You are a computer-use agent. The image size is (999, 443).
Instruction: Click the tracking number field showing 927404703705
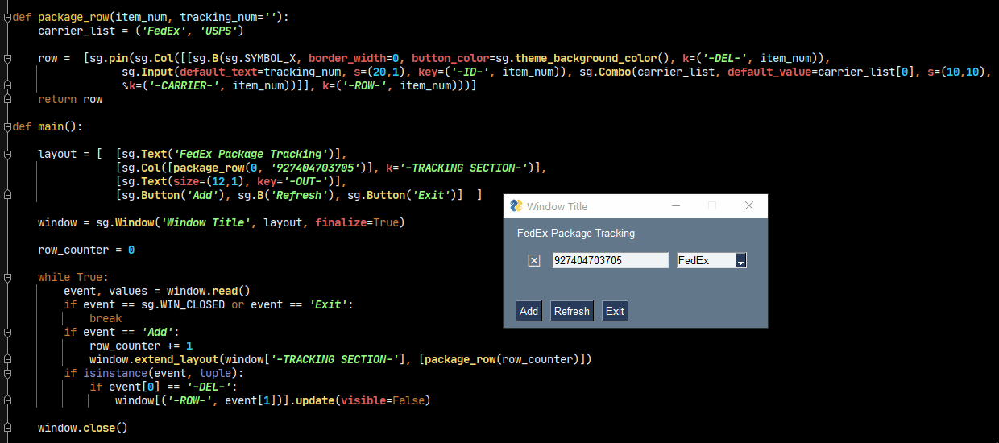point(611,261)
